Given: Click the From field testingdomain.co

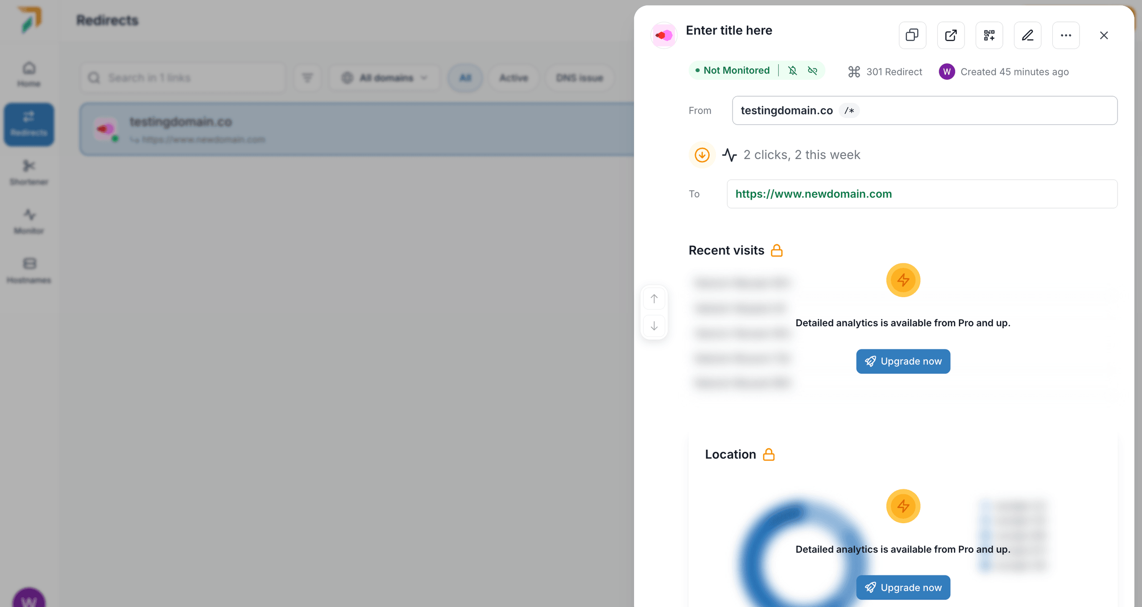Looking at the screenshot, I should click(x=925, y=111).
